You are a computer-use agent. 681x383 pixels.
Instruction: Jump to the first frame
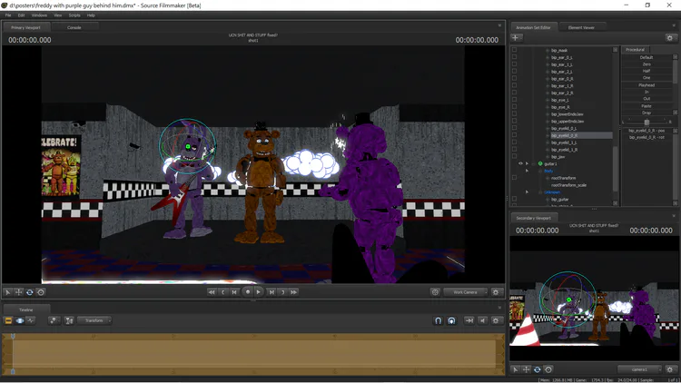[x=212, y=292]
